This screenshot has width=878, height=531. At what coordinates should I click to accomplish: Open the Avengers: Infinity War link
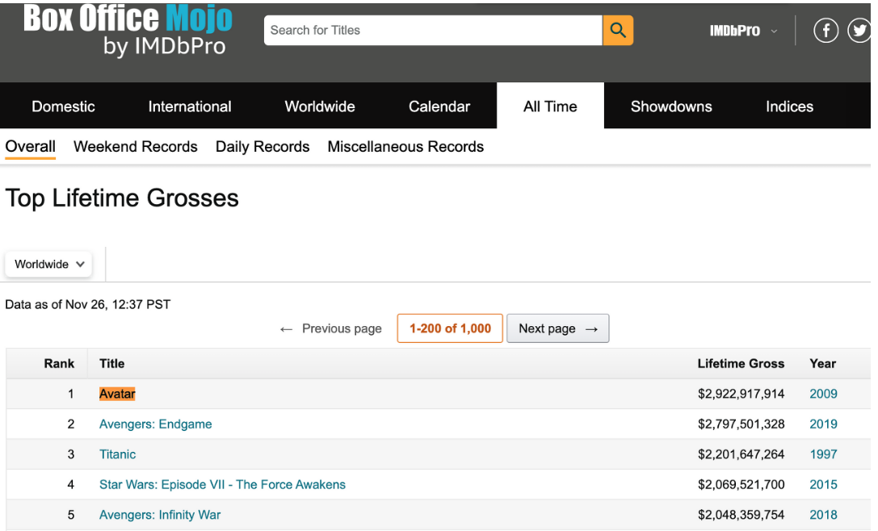point(160,515)
